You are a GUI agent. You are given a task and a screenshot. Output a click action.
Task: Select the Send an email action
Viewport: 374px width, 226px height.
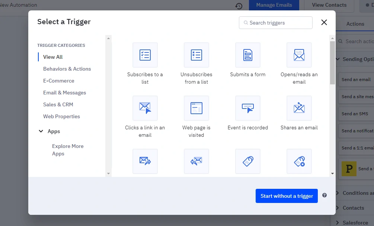[x=357, y=80]
